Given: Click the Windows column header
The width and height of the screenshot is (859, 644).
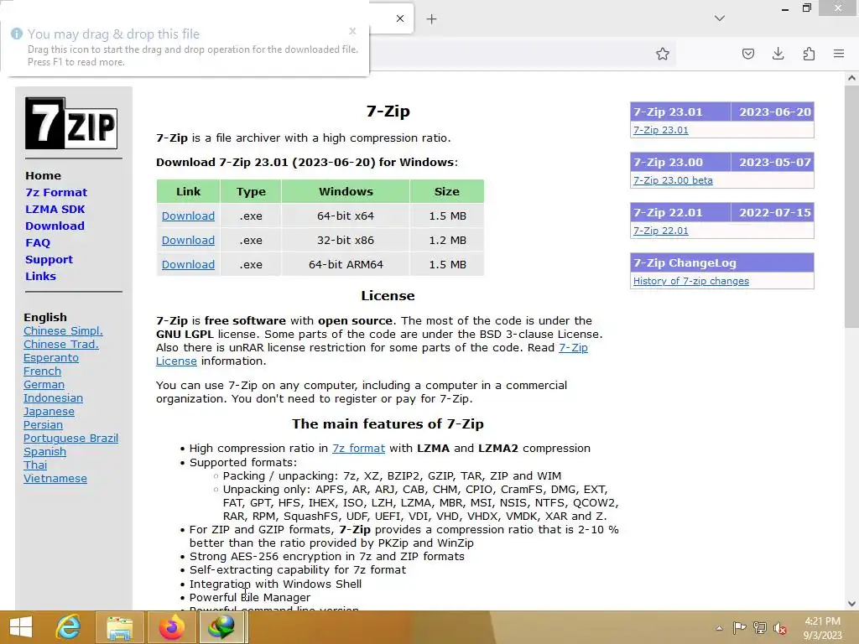Looking at the screenshot, I should pos(346,192).
